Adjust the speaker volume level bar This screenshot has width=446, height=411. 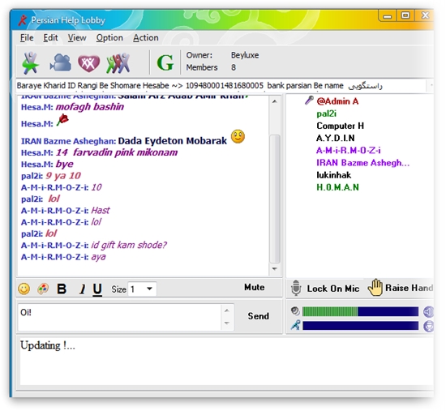[x=360, y=311]
